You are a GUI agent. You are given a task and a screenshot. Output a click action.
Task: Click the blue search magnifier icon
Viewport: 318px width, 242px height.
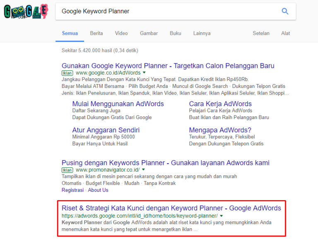(285, 11)
